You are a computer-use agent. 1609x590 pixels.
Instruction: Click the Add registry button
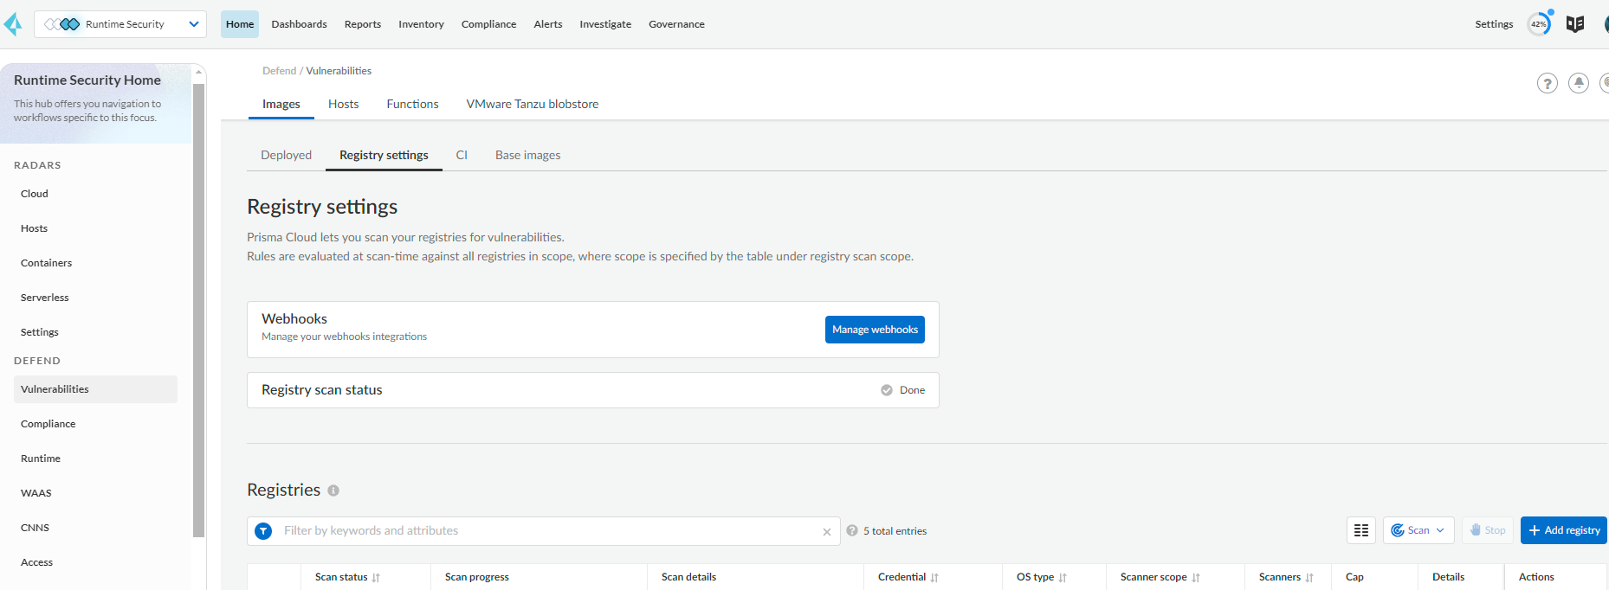tap(1564, 530)
